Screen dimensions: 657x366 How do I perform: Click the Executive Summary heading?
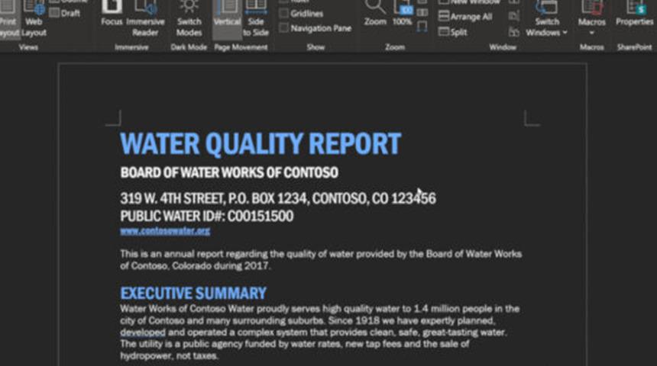pyautogui.click(x=193, y=294)
